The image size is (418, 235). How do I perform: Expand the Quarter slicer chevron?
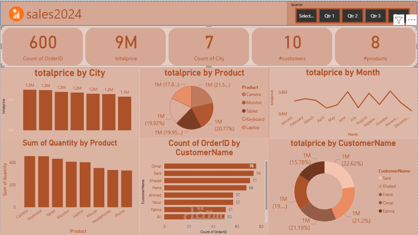[412, 4]
